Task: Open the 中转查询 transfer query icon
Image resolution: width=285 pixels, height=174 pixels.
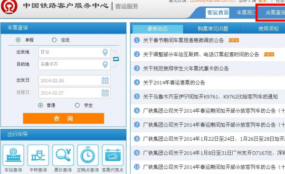Action: [38, 155]
